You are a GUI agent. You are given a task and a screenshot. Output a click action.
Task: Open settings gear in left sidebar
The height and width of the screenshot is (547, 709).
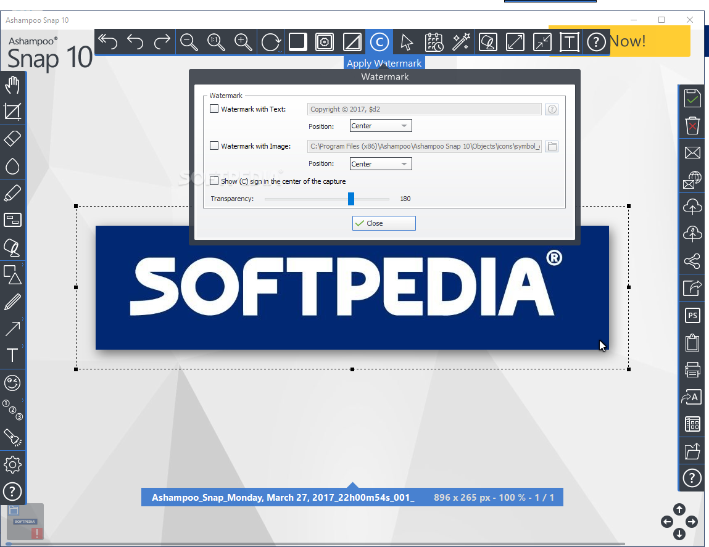pos(12,465)
